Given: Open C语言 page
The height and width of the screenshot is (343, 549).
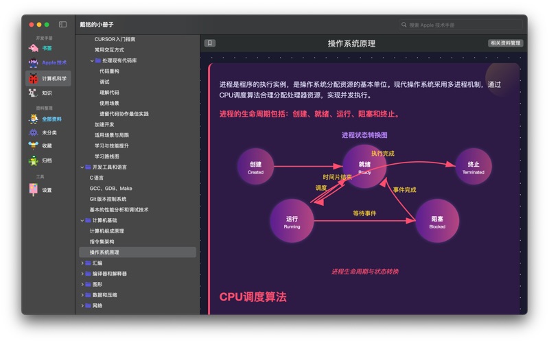Looking at the screenshot, I should pyautogui.click(x=96, y=178).
